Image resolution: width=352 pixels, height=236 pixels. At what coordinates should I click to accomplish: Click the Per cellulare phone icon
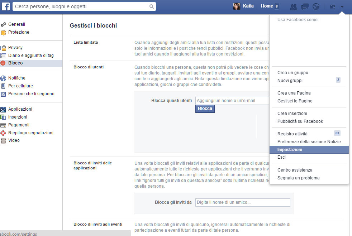click(3, 86)
